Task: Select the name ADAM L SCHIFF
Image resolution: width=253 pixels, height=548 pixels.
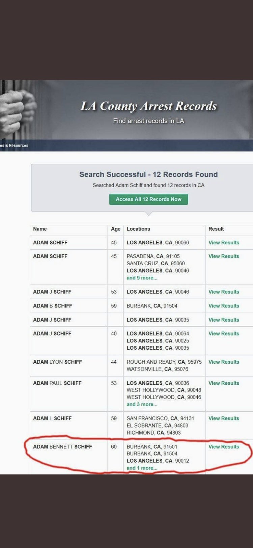Action: 52,418
